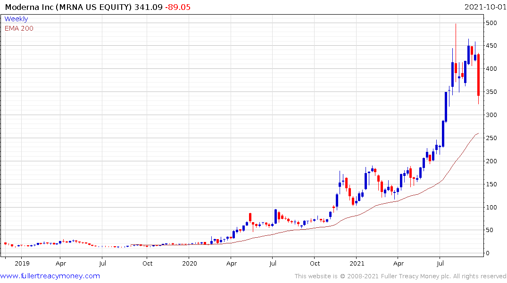Select the price change -89.05
Viewport: 507px width, 283px height.
178,7
